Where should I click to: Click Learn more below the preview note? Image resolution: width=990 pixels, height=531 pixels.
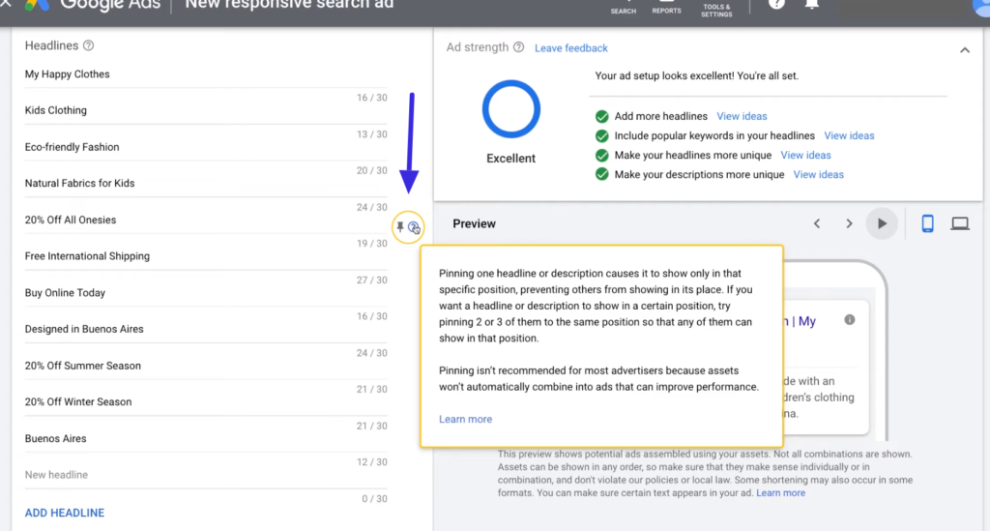781,493
